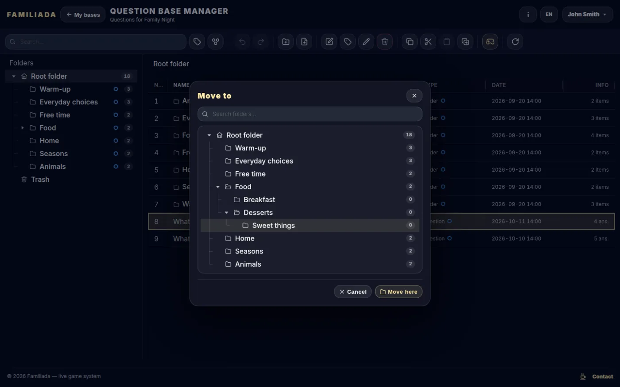Open the gamepad play mode icon

click(x=490, y=42)
